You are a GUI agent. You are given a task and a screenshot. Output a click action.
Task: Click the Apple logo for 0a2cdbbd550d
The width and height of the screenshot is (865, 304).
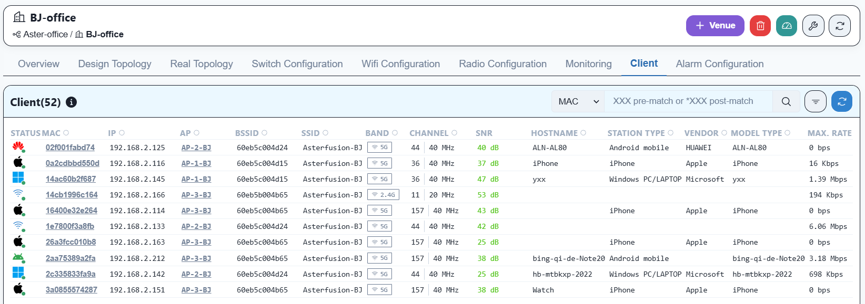(18, 163)
